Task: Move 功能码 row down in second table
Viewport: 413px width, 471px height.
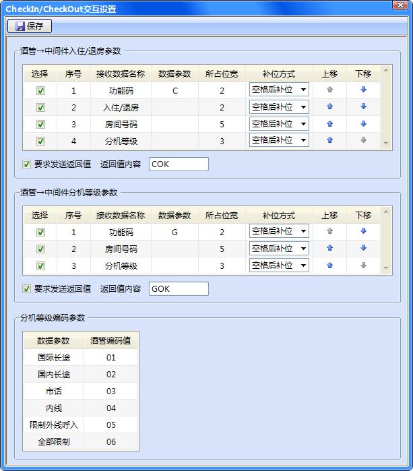Action: (363, 232)
